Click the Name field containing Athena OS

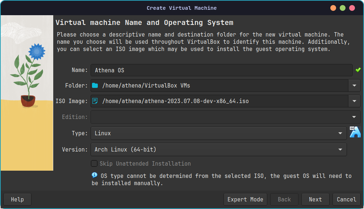pyautogui.click(x=217, y=70)
